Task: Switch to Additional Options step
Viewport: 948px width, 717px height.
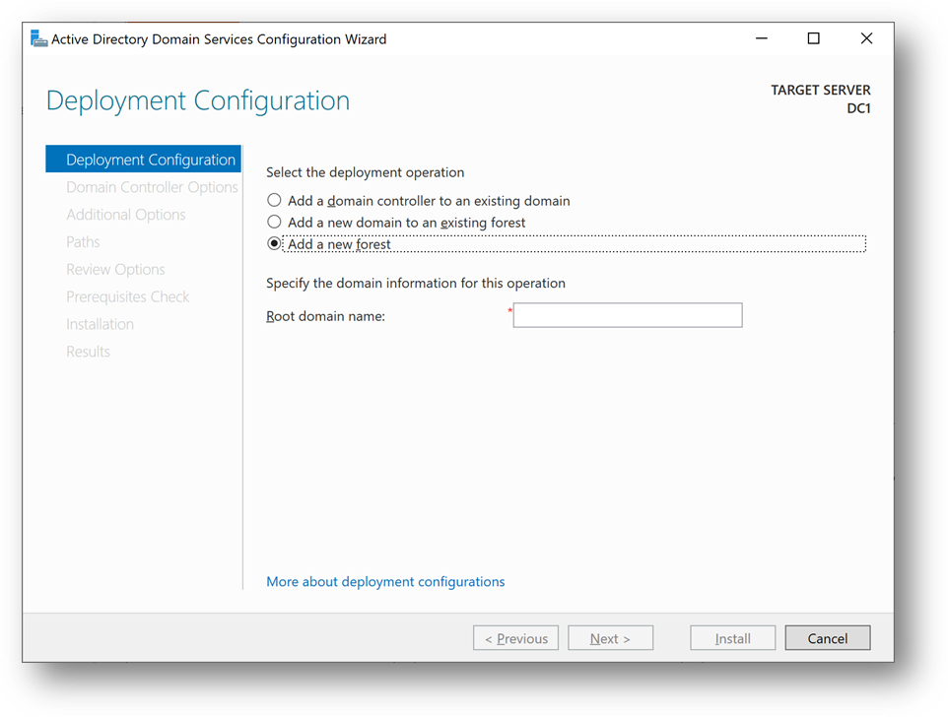Action: tap(126, 215)
